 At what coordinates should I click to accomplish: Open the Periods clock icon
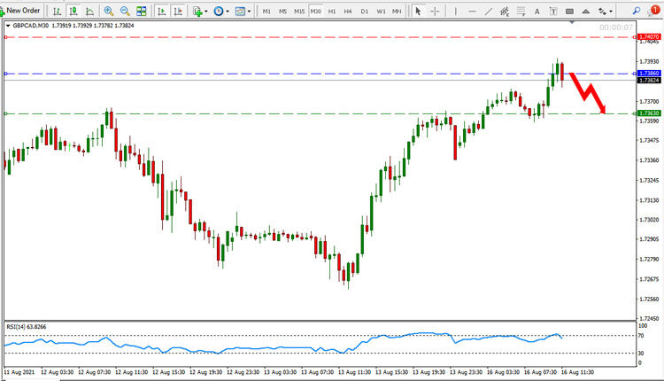click(219, 12)
